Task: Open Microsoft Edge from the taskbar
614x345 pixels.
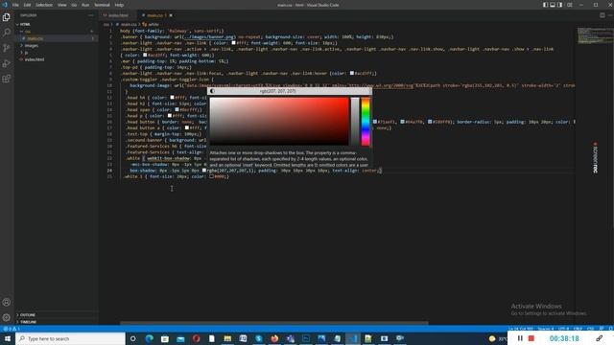Action: pos(150,338)
